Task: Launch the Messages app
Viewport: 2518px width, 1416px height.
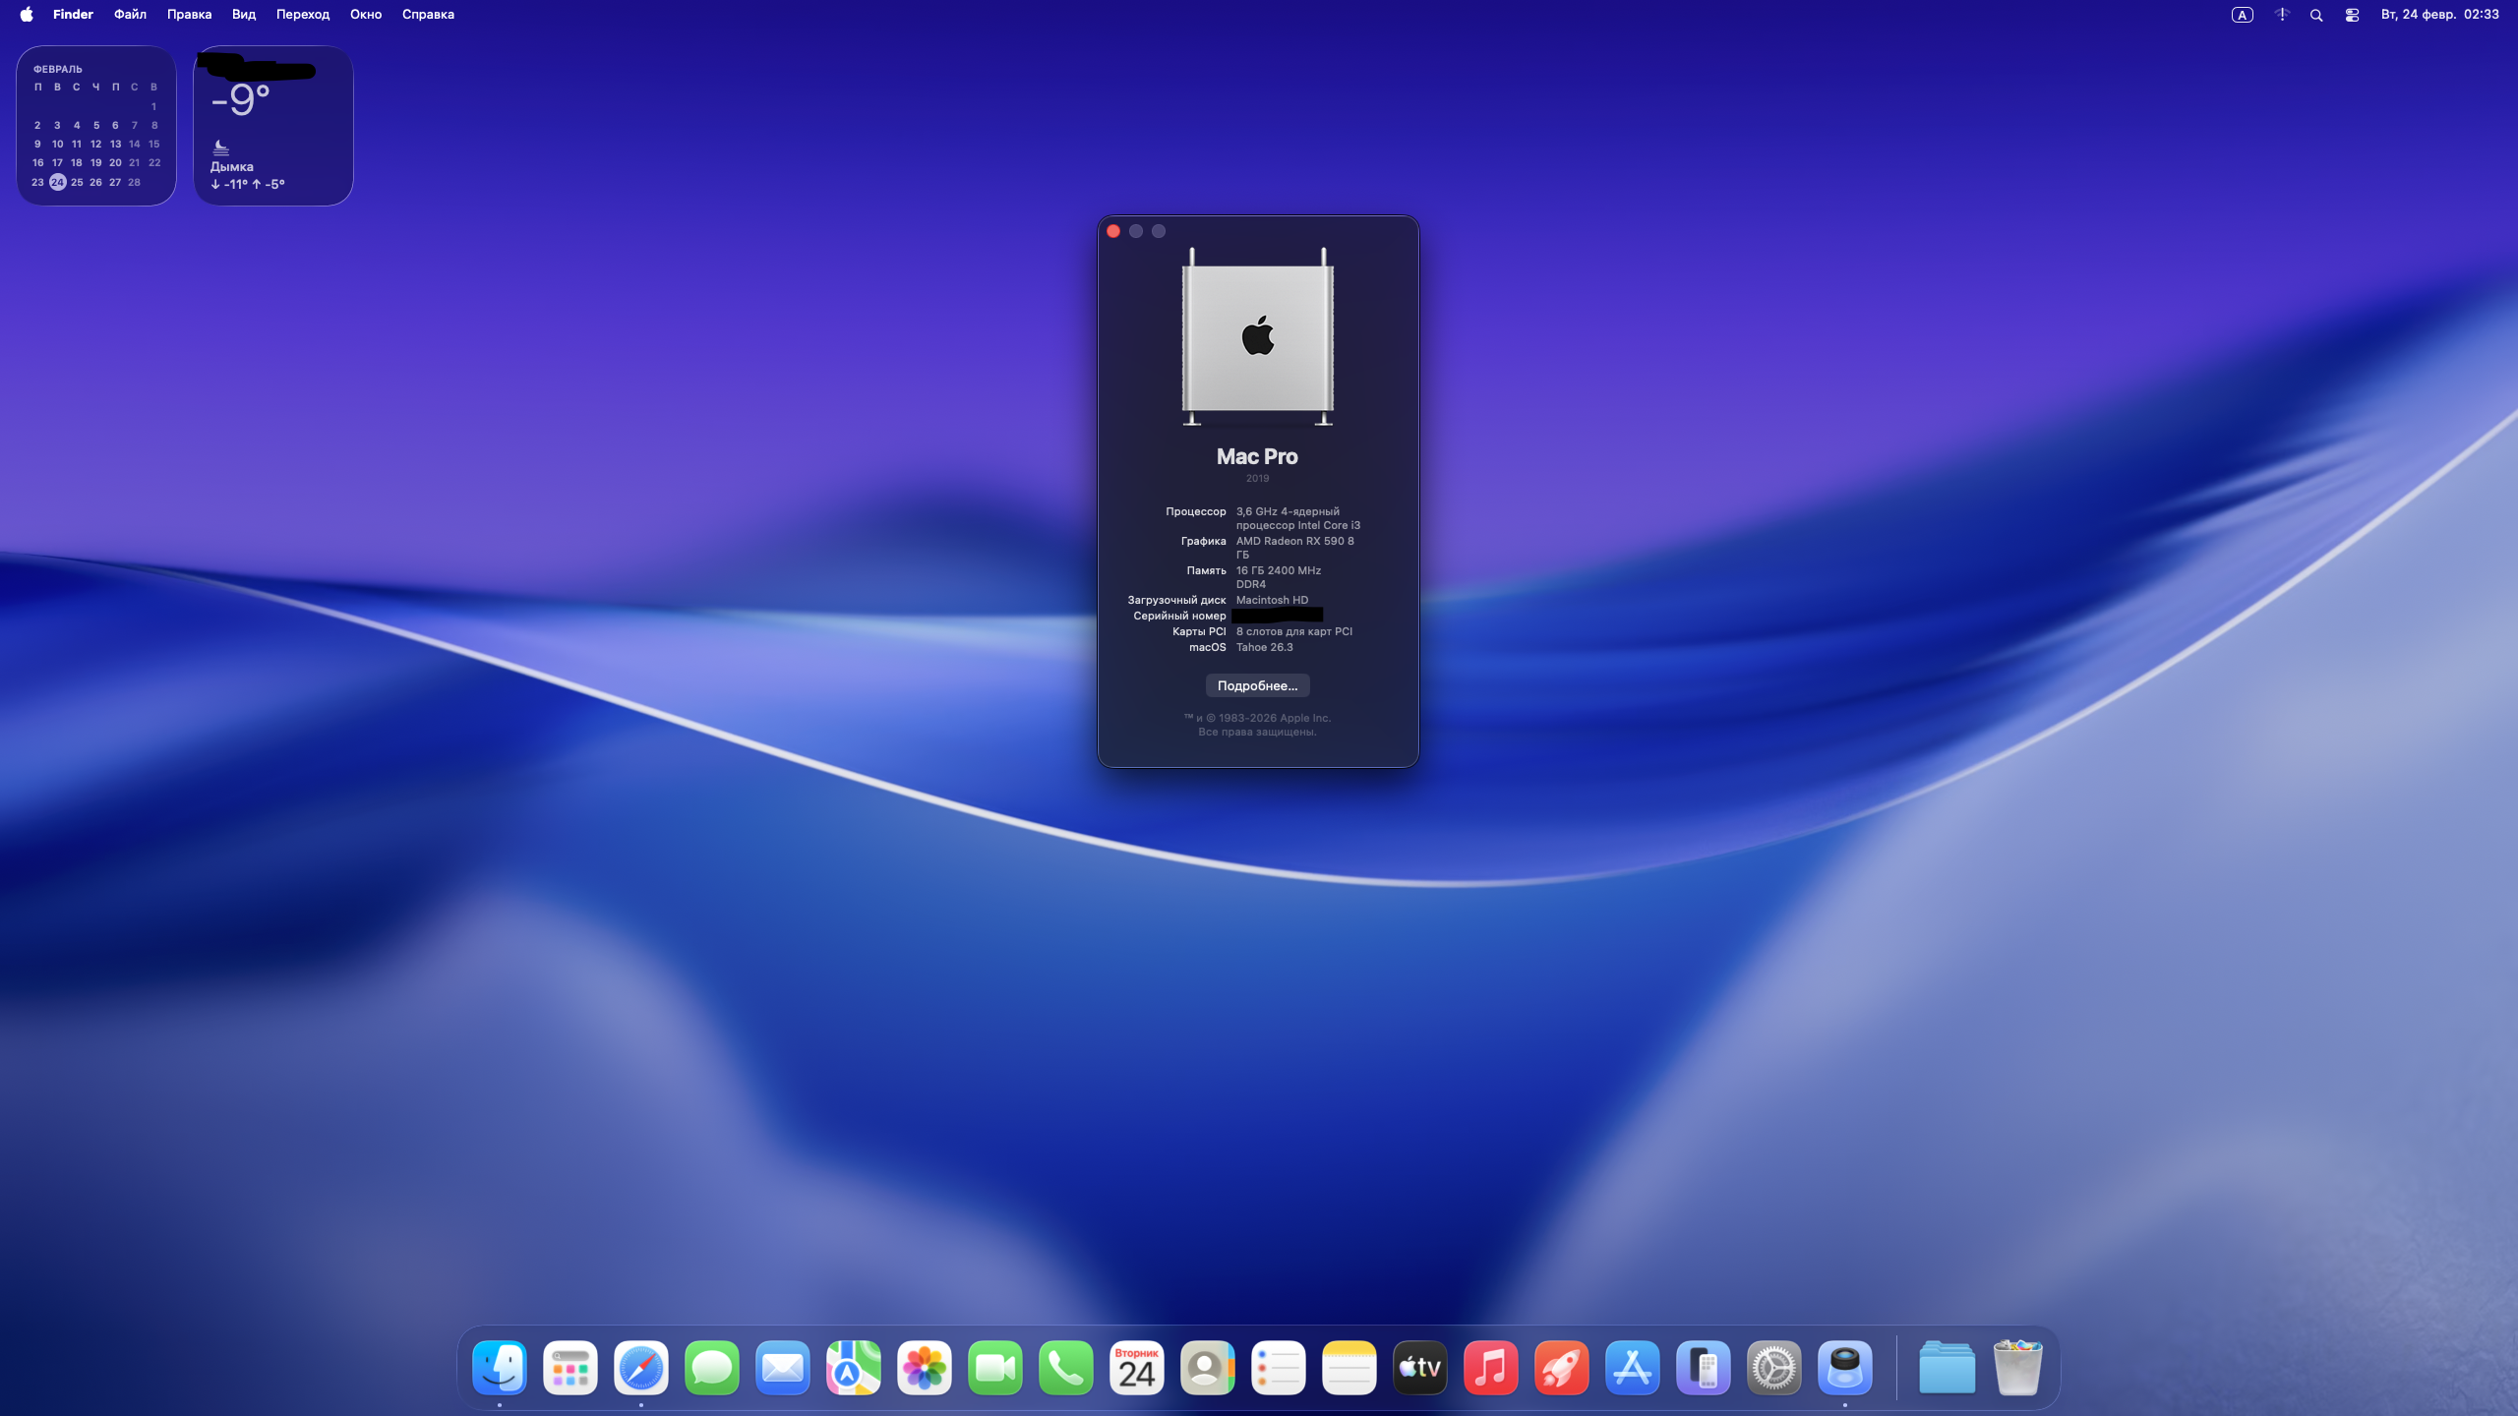Action: (x=712, y=1368)
